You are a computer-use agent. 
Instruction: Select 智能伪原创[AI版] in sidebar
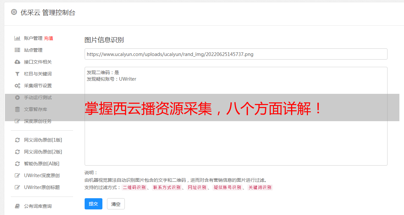(42, 164)
